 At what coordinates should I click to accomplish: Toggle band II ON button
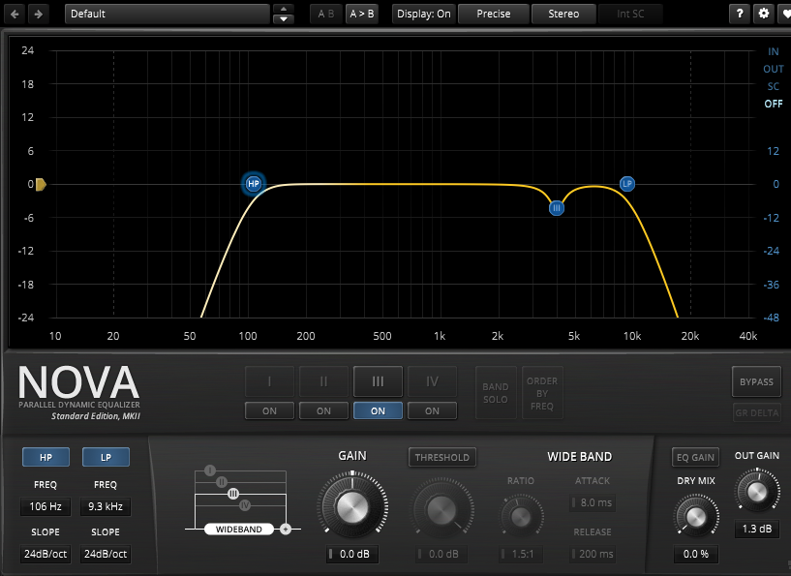click(x=324, y=411)
